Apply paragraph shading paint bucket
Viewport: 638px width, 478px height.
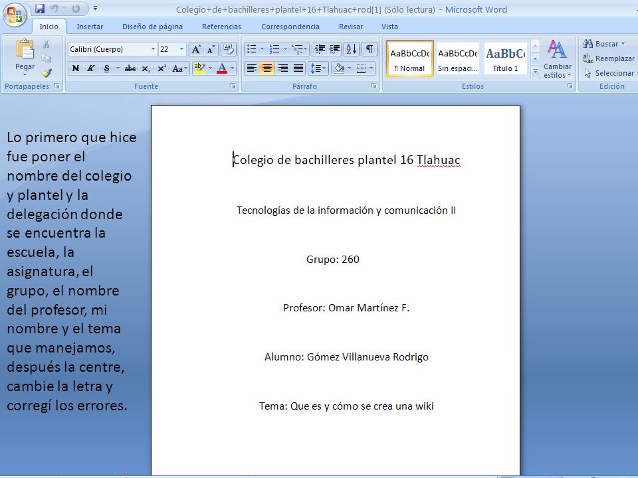338,68
